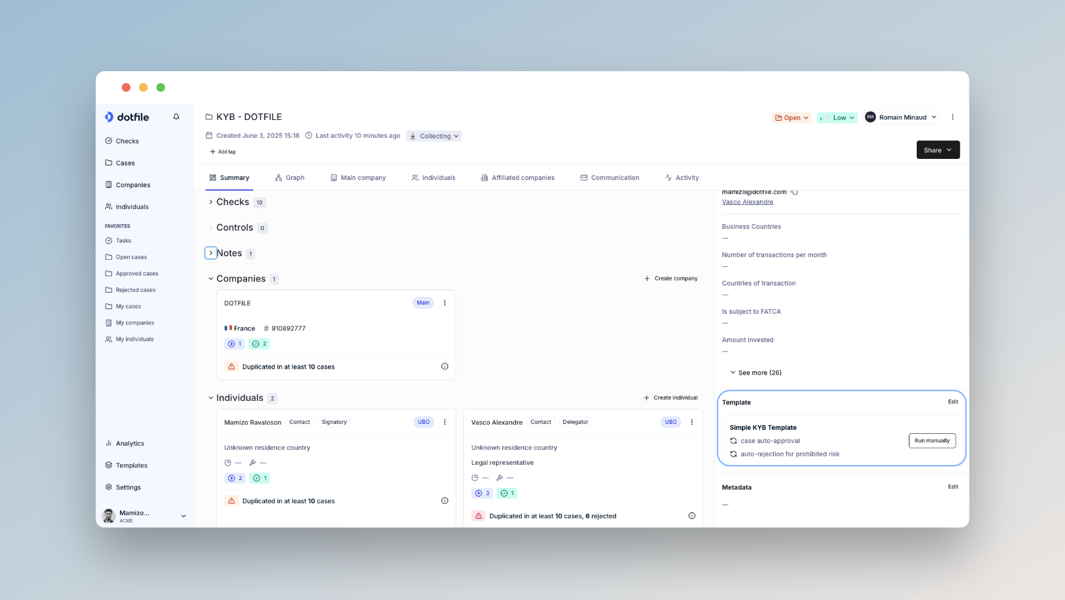Image resolution: width=1065 pixels, height=600 pixels.
Task: Click Add tag button
Action: (x=223, y=152)
